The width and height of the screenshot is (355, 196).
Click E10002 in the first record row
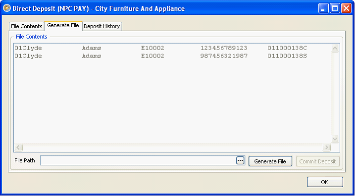[152, 48]
